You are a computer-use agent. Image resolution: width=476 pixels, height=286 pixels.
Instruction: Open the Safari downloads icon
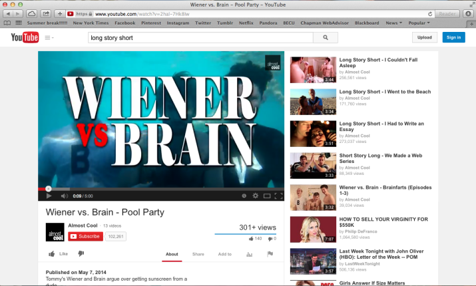tap(469, 14)
